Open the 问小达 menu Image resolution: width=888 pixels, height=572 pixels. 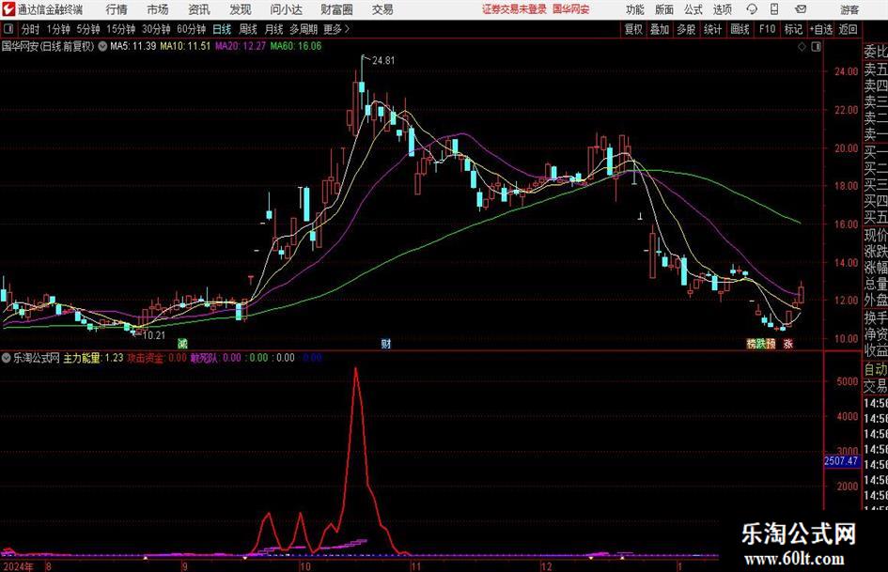click(286, 9)
